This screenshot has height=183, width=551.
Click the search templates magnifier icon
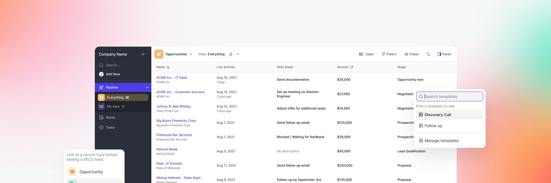pyautogui.click(x=421, y=97)
